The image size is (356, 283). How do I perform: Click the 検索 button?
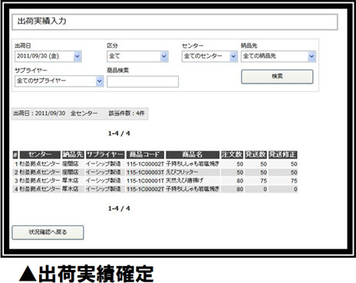point(277,77)
